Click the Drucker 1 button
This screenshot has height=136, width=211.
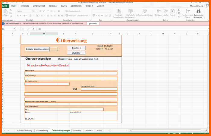point(76,48)
